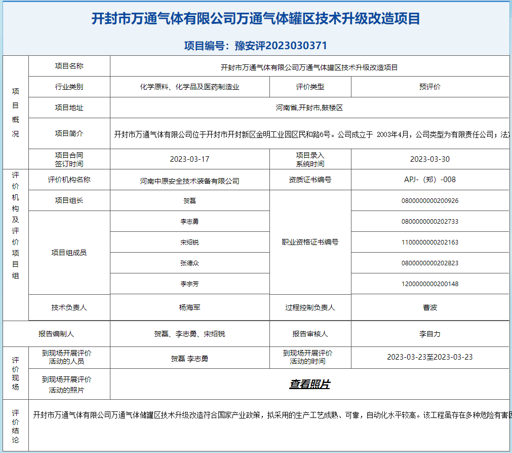Viewport: 512px width, 453px height.
Task: Click the 项目合同签订时间 label cell
Action: tap(69, 159)
